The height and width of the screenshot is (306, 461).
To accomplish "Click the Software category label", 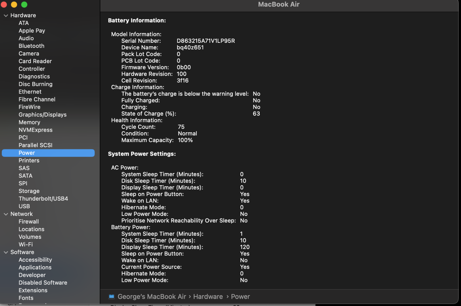I will coord(22,252).
